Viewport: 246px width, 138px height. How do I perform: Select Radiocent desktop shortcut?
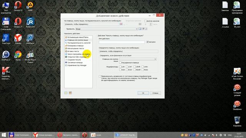[30, 23]
